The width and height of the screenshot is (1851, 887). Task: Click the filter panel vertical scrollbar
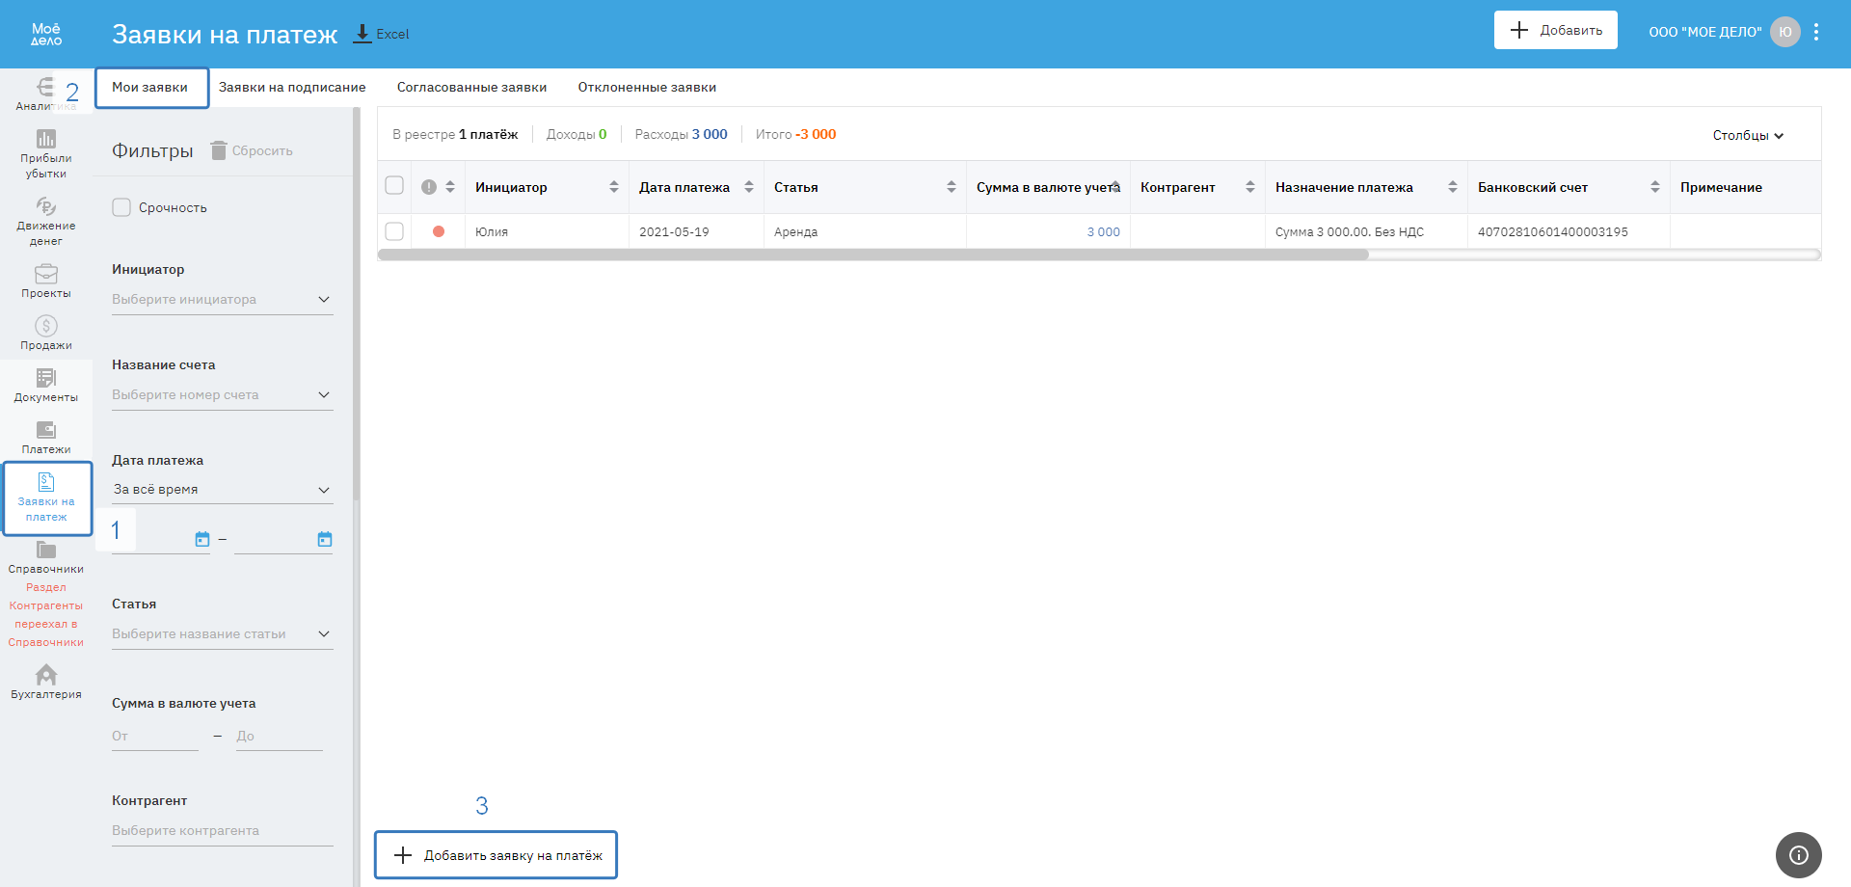tap(357, 304)
